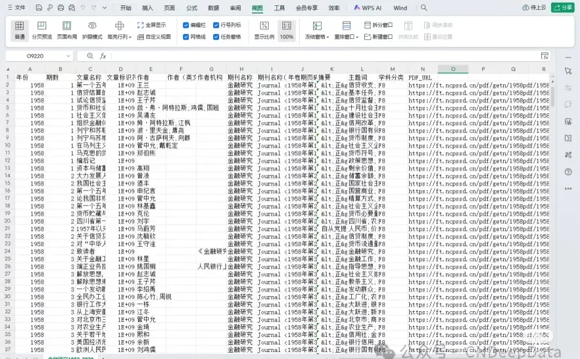The image size is (580, 359).
Task: Open print preview from quick access toolbar
Action: [71, 8]
